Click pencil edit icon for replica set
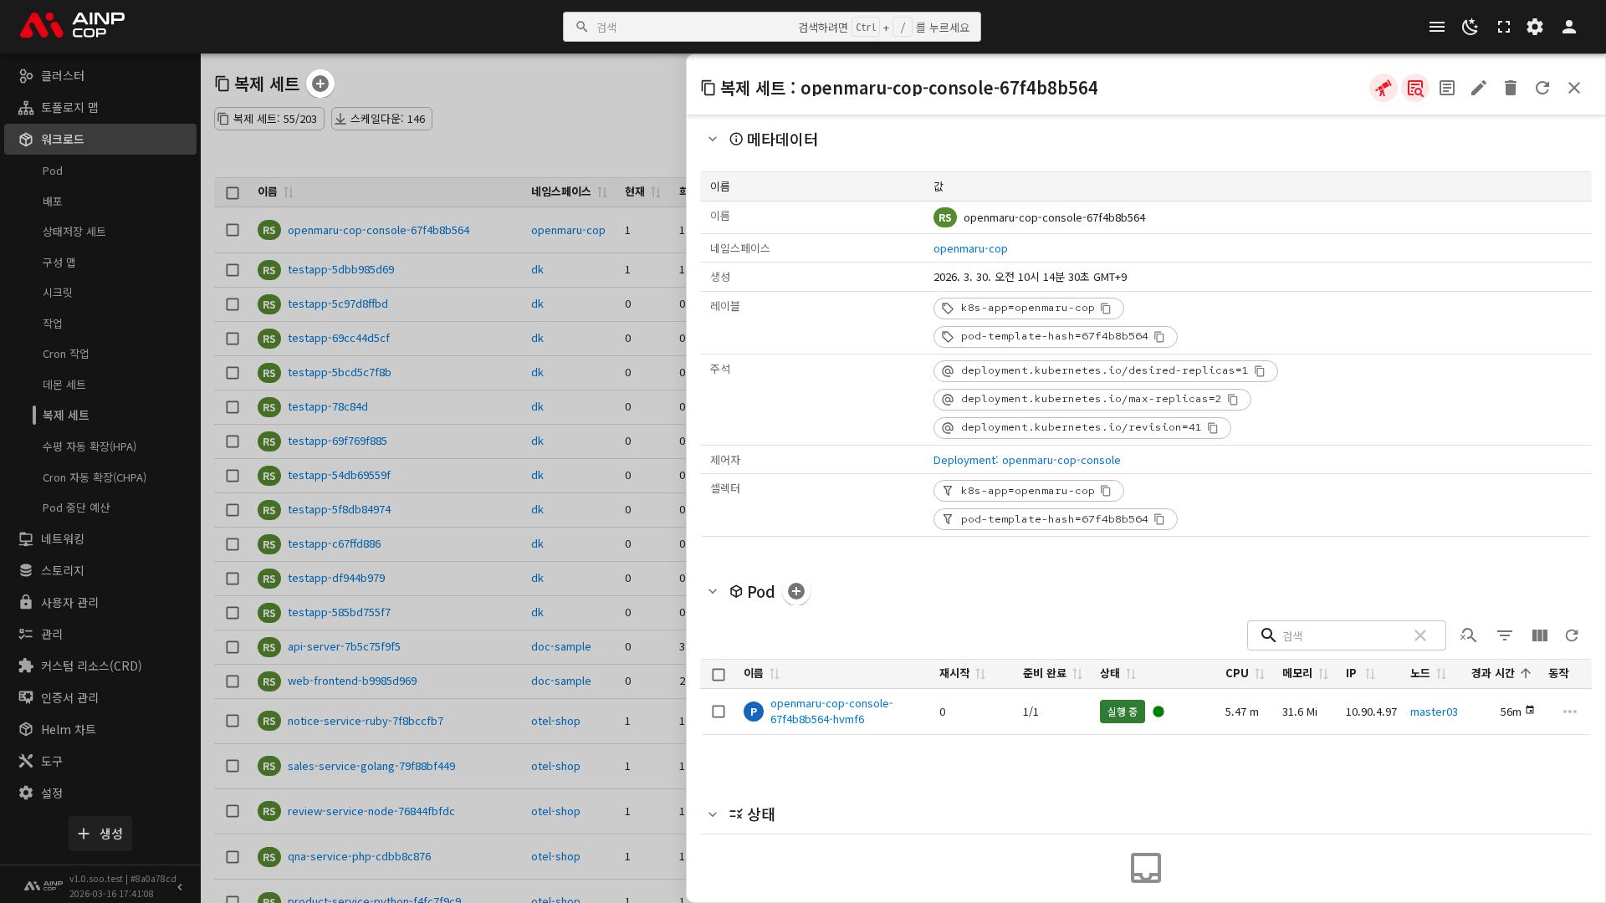Screen dimensions: 1606x903 (x=1479, y=88)
